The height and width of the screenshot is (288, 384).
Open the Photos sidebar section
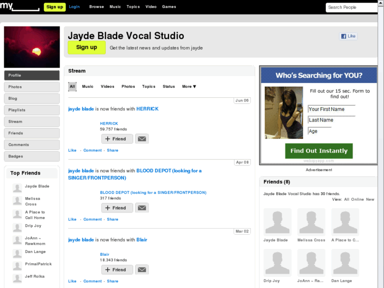click(x=32, y=87)
